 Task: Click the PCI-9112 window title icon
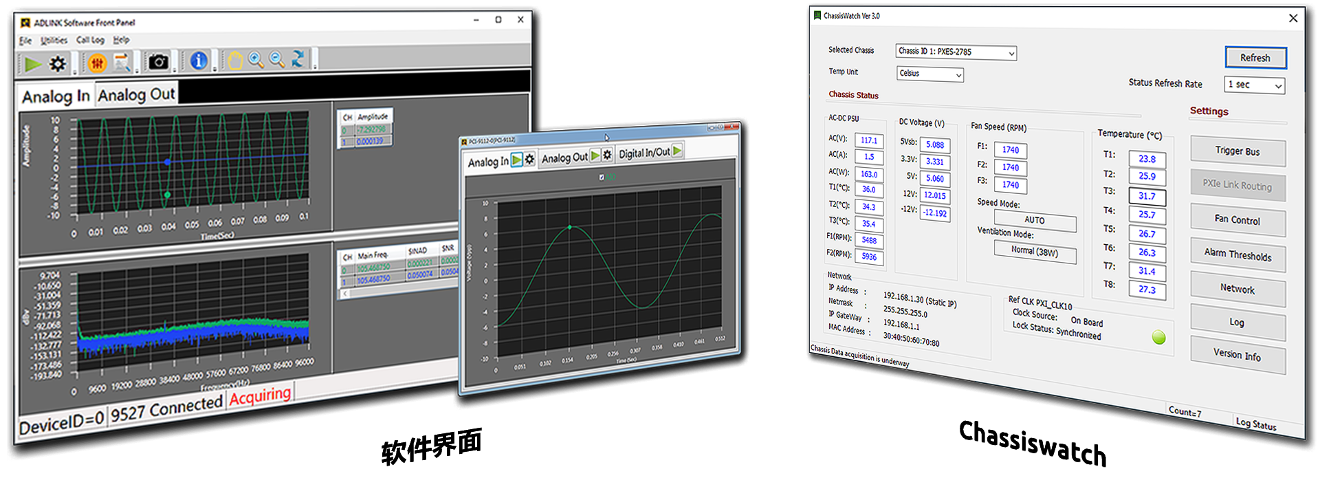tap(464, 142)
